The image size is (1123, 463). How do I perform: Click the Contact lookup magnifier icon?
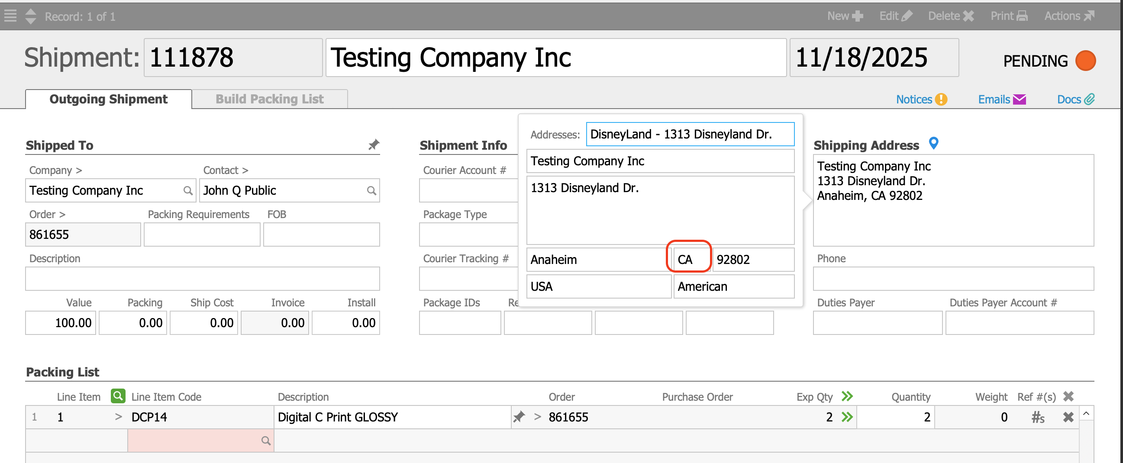pos(371,191)
